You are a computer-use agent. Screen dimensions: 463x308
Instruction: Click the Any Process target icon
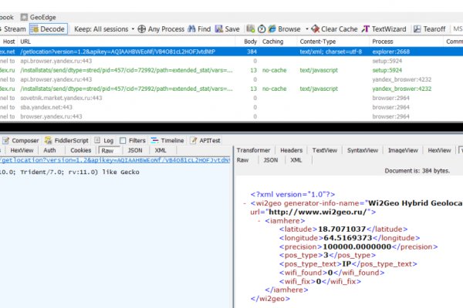click(x=141, y=28)
